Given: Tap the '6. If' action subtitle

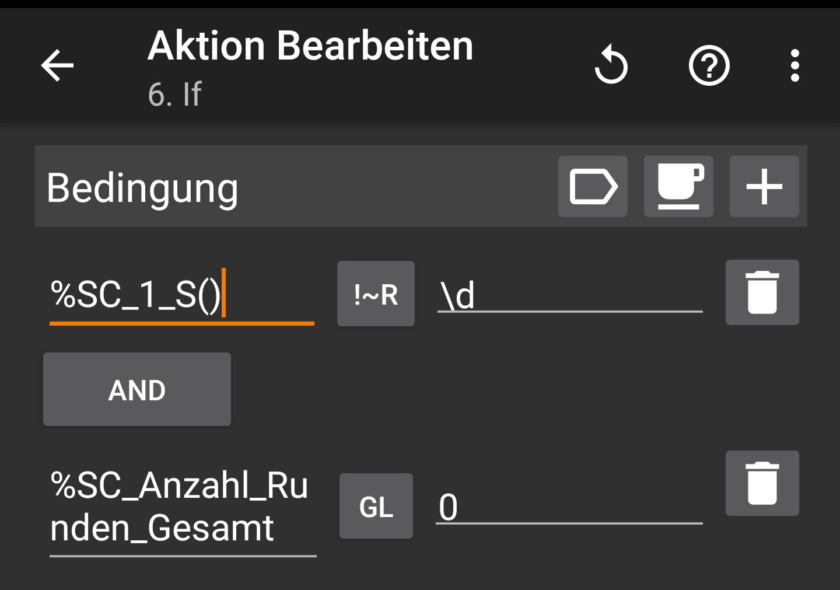Looking at the screenshot, I should tap(174, 95).
